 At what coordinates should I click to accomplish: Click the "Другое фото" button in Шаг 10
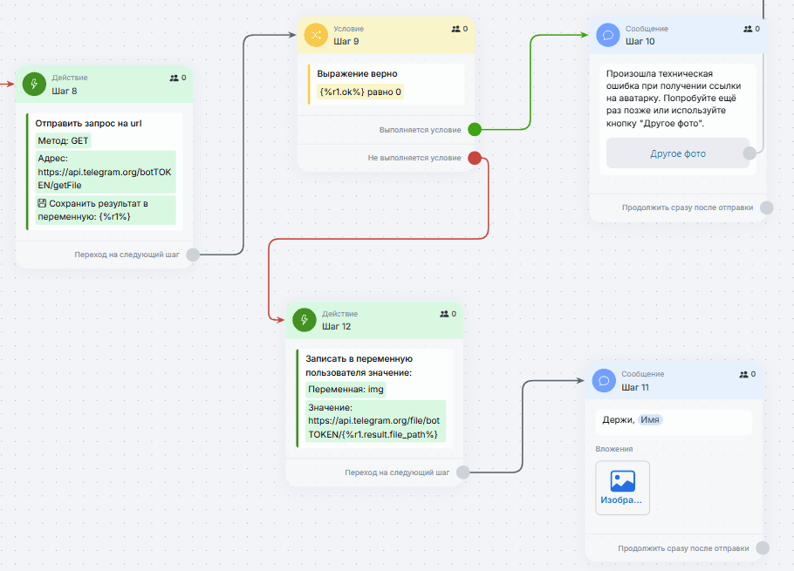(x=678, y=153)
